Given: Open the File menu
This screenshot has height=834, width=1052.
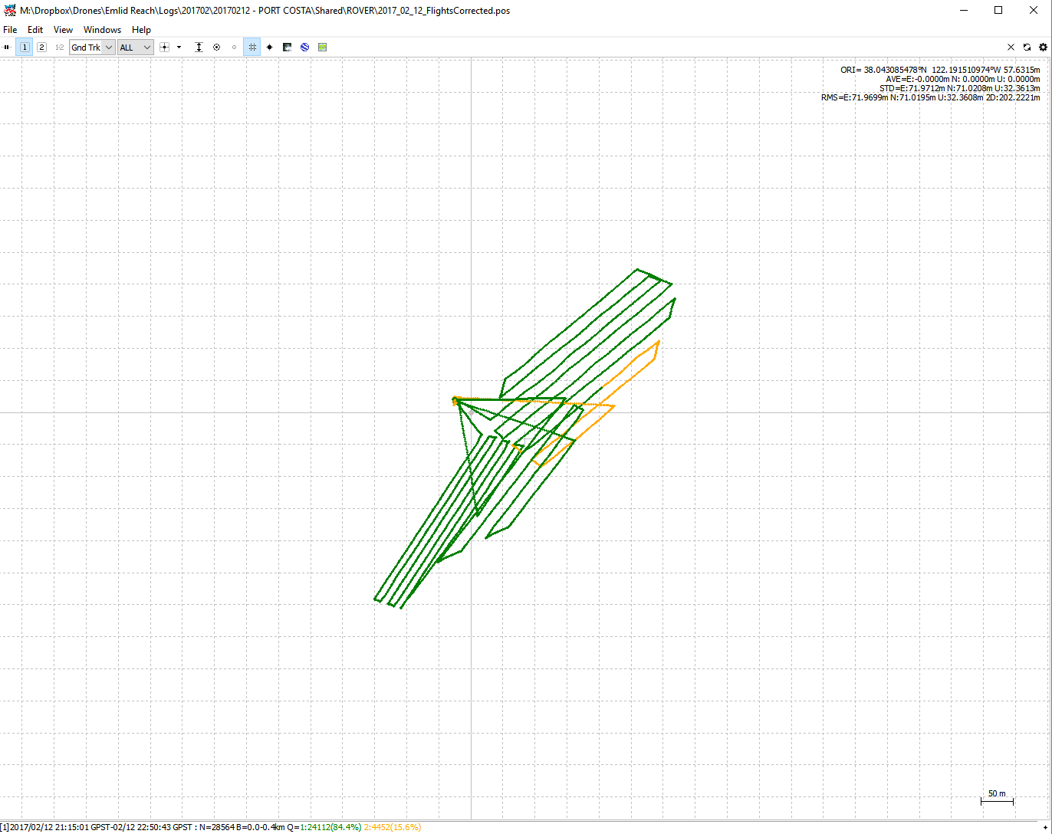Looking at the screenshot, I should click(x=10, y=30).
